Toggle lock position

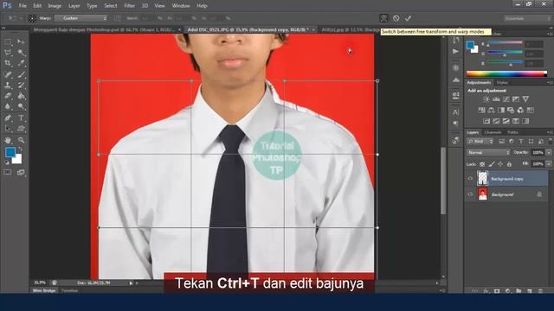tap(500, 164)
